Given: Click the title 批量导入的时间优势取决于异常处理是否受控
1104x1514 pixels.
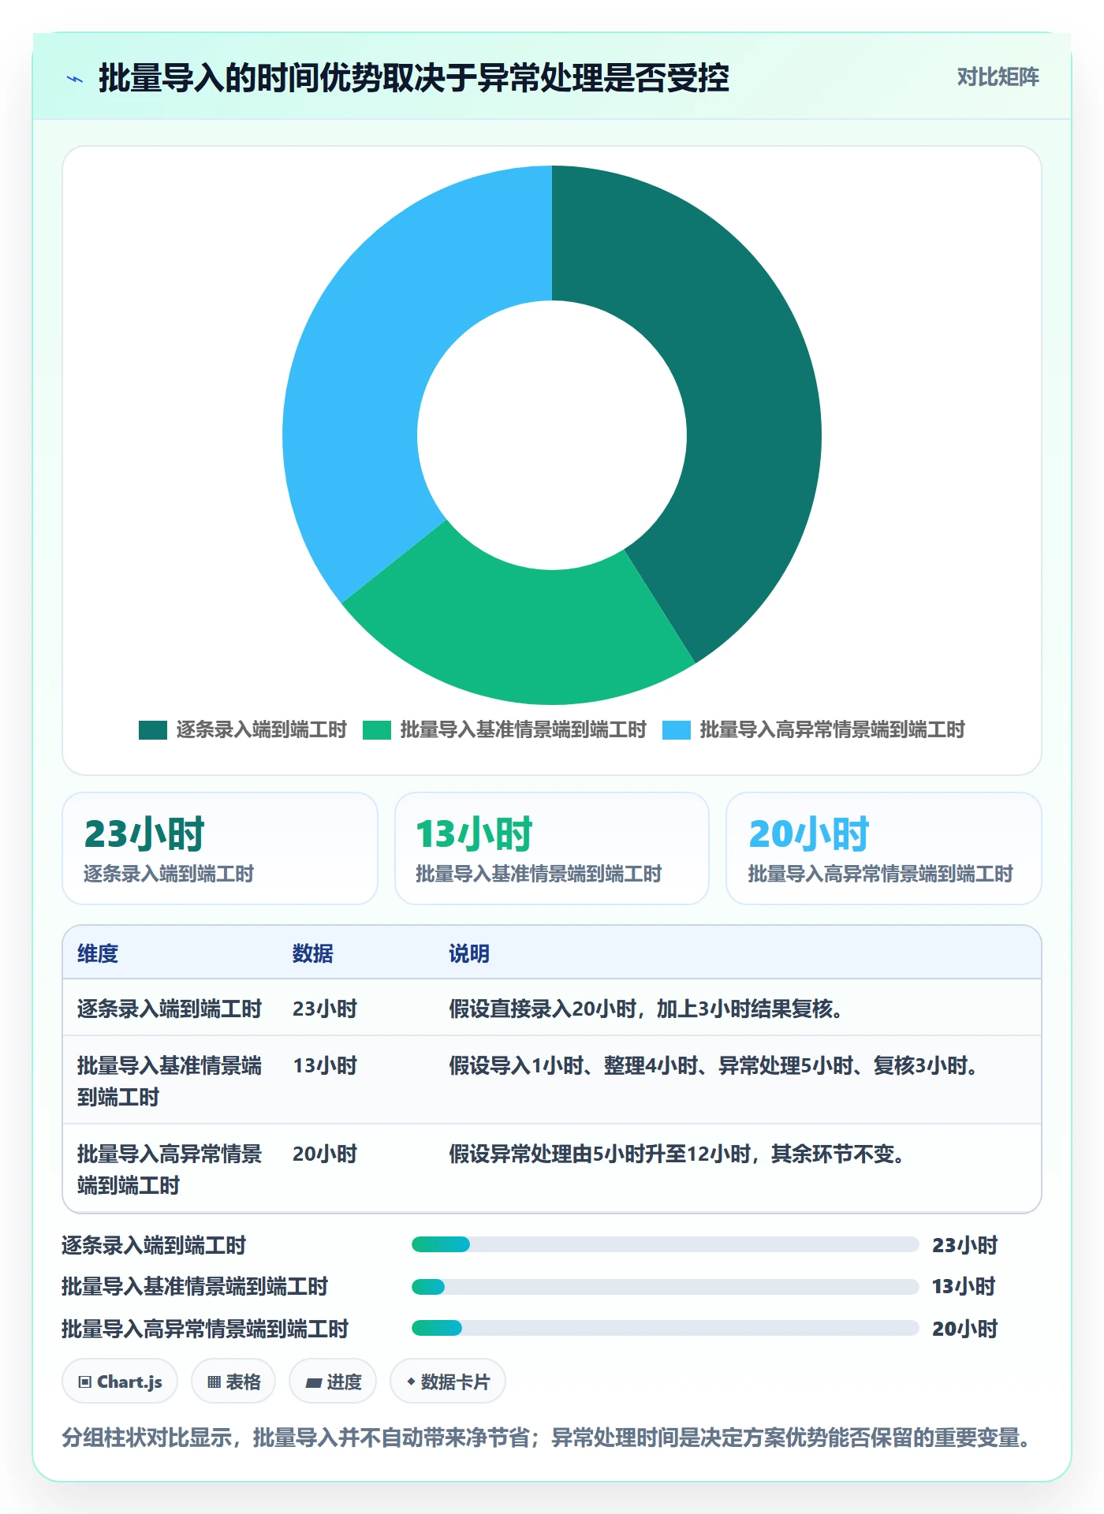Looking at the screenshot, I should 413,78.
